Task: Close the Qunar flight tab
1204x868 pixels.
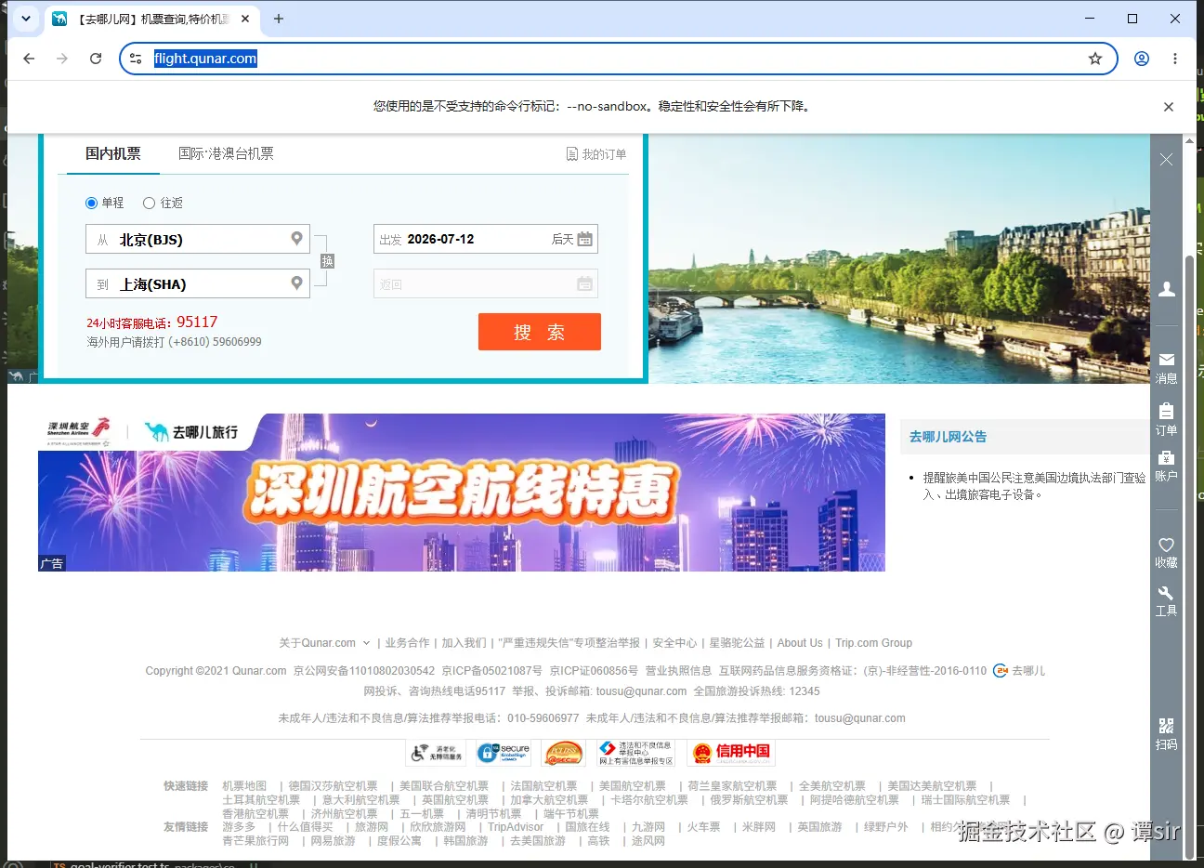Action: pos(245,19)
